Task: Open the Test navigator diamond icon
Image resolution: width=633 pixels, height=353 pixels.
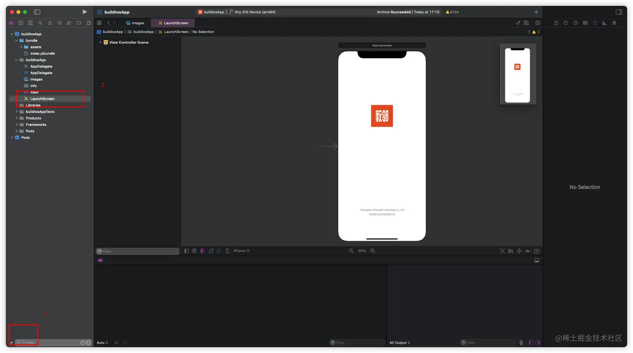Action: tap(59, 23)
